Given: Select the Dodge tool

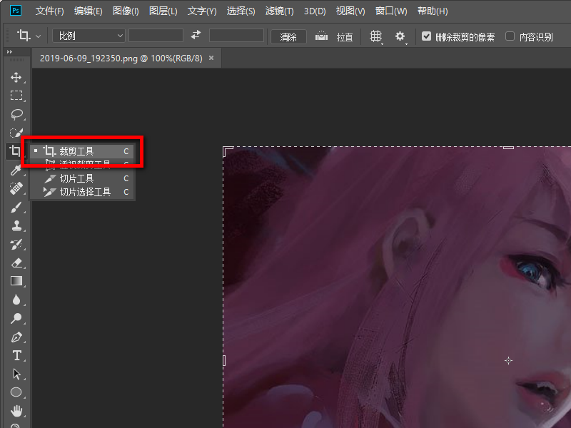Looking at the screenshot, I should coord(16,318).
